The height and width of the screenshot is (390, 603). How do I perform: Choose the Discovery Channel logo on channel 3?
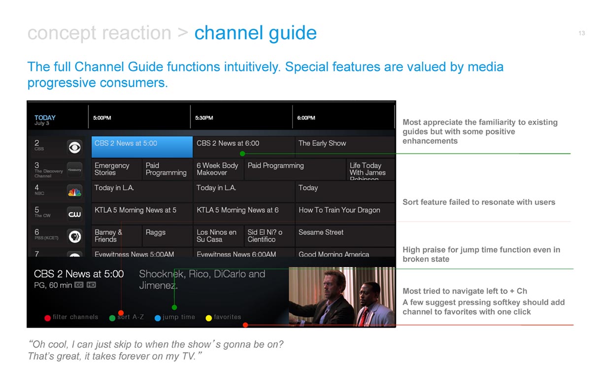pyautogui.click(x=74, y=169)
